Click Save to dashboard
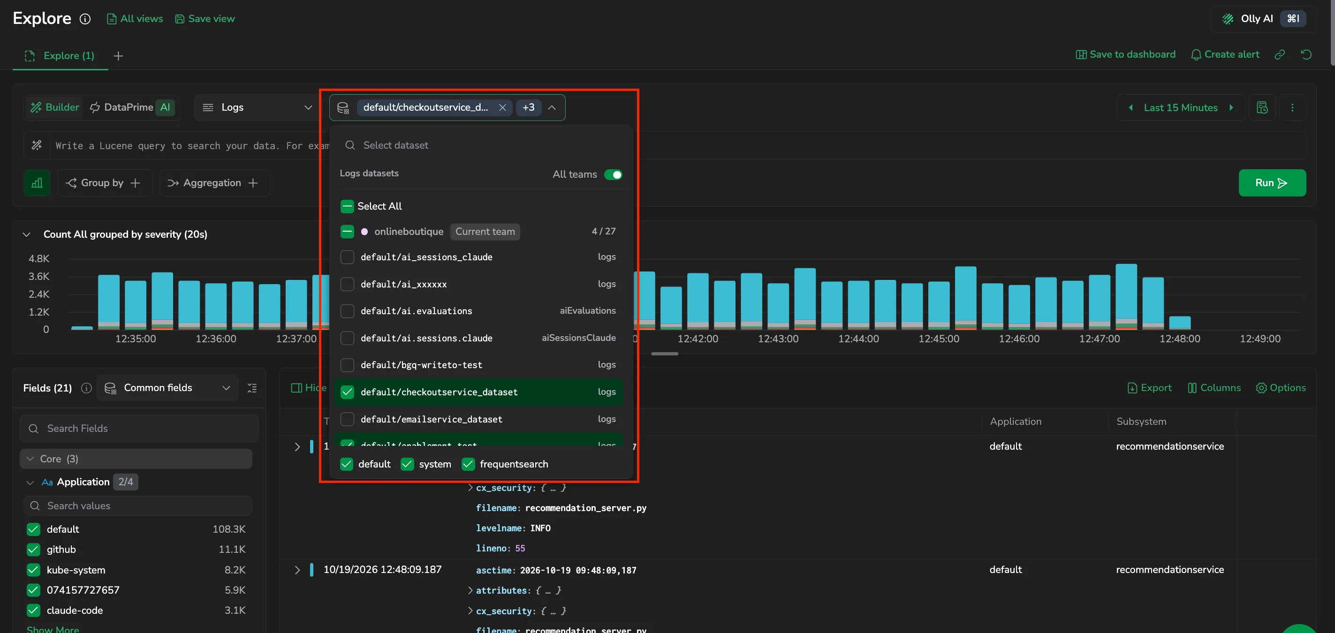This screenshot has width=1335, height=633. click(x=1125, y=54)
